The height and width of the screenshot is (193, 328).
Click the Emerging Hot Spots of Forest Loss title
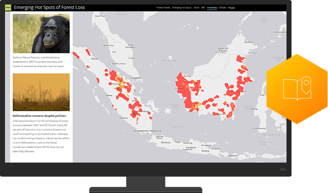pyautogui.click(x=49, y=7)
